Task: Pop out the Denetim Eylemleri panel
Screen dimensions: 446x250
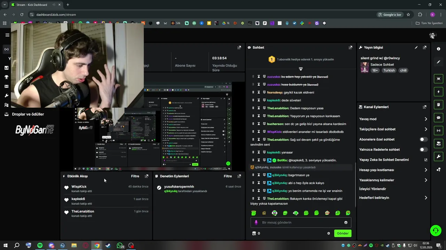Action: tap(239, 176)
